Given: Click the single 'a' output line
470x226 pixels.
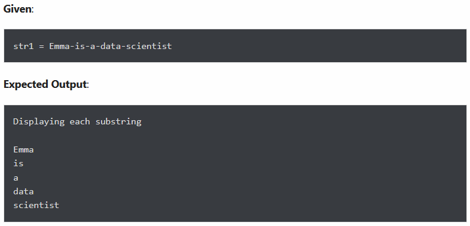Looking at the screenshot, I should [16, 178].
